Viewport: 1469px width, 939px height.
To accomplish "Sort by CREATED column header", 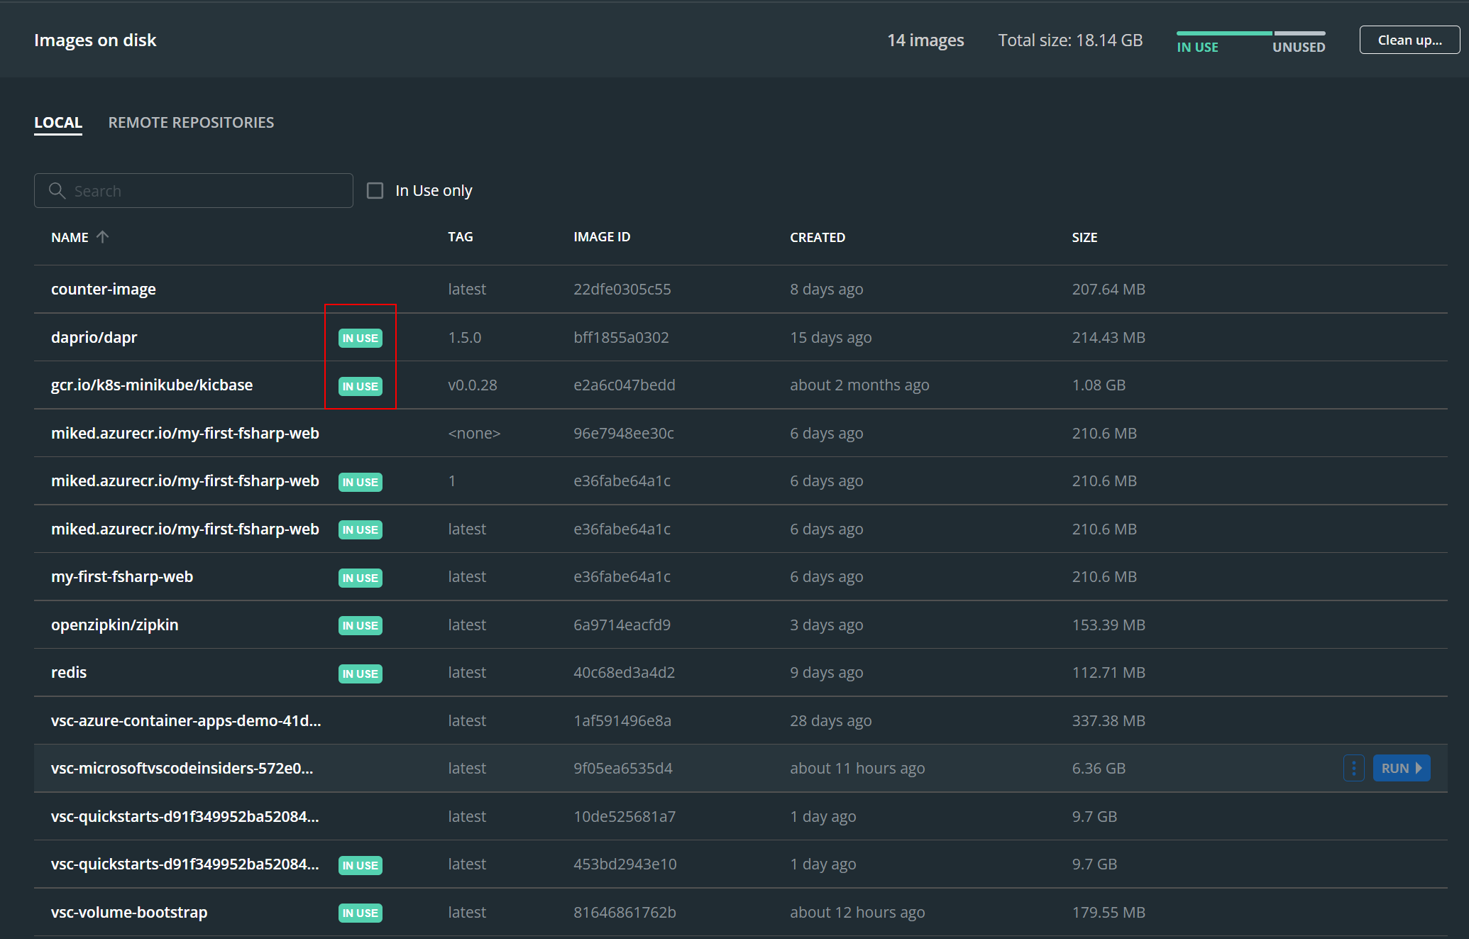I will [818, 237].
